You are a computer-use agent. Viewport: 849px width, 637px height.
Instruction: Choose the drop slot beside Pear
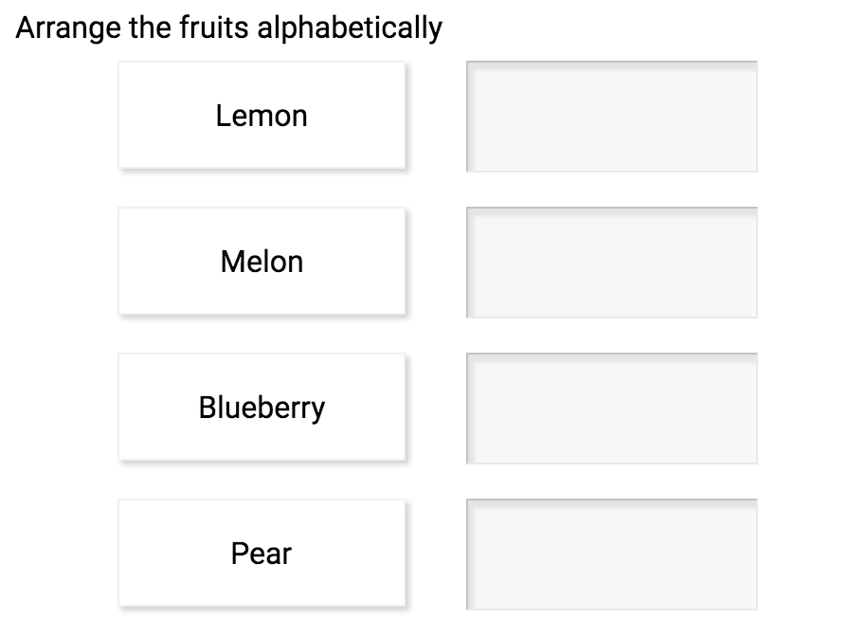point(611,554)
